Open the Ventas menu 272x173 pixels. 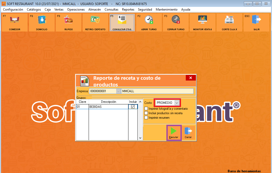(x=59, y=10)
